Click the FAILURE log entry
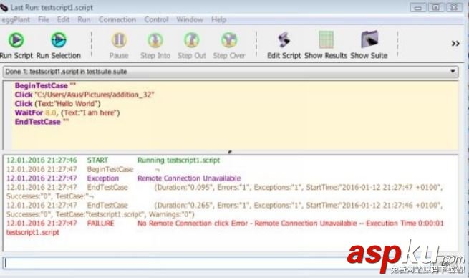The height and width of the screenshot is (278, 469). [x=225, y=228]
